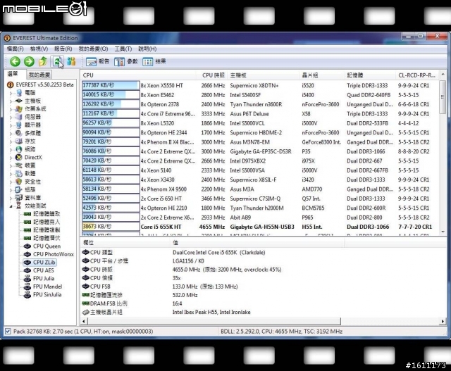Viewport: 451px width, 371px height.
Task: Sort by the CPU column header
Action: point(139,75)
